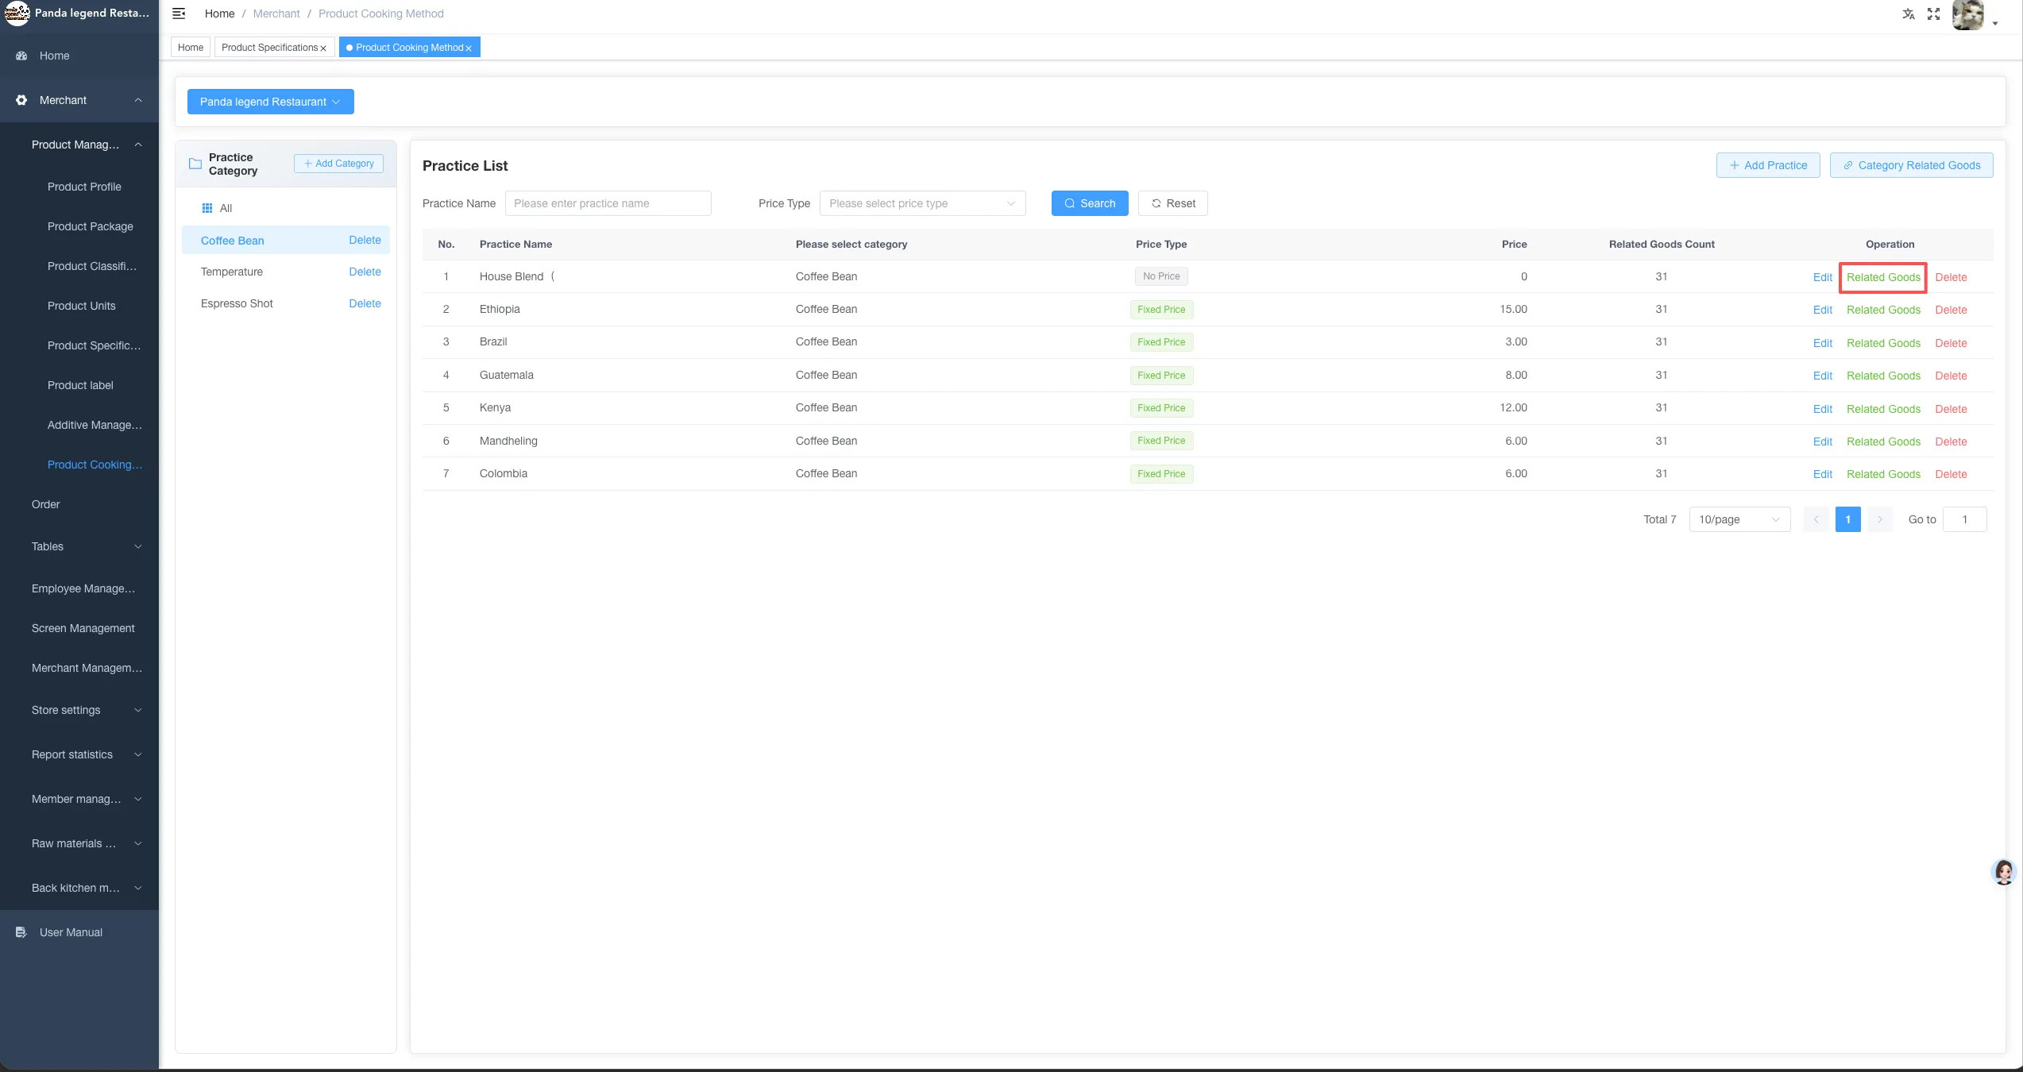Toggle fullscreen mode icon
Image resolution: width=2023 pixels, height=1072 pixels.
click(x=1933, y=13)
